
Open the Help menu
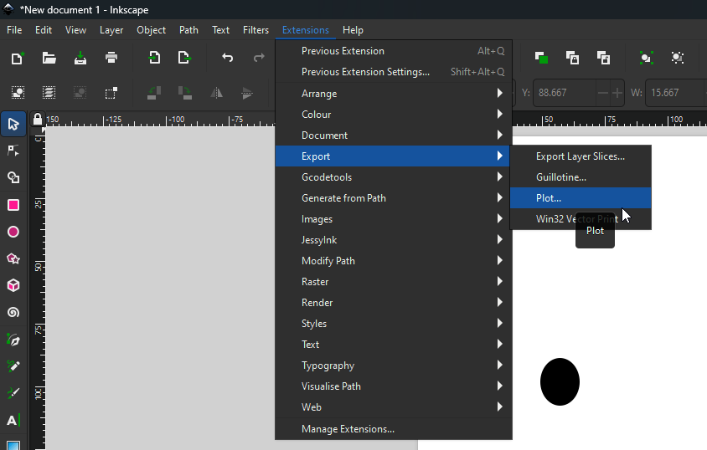(353, 30)
